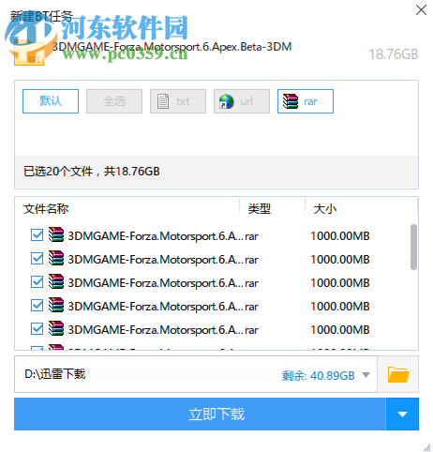Uncheck the first file's checkbox
The height and width of the screenshot is (452, 433).
pyautogui.click(x=37, y=235)
